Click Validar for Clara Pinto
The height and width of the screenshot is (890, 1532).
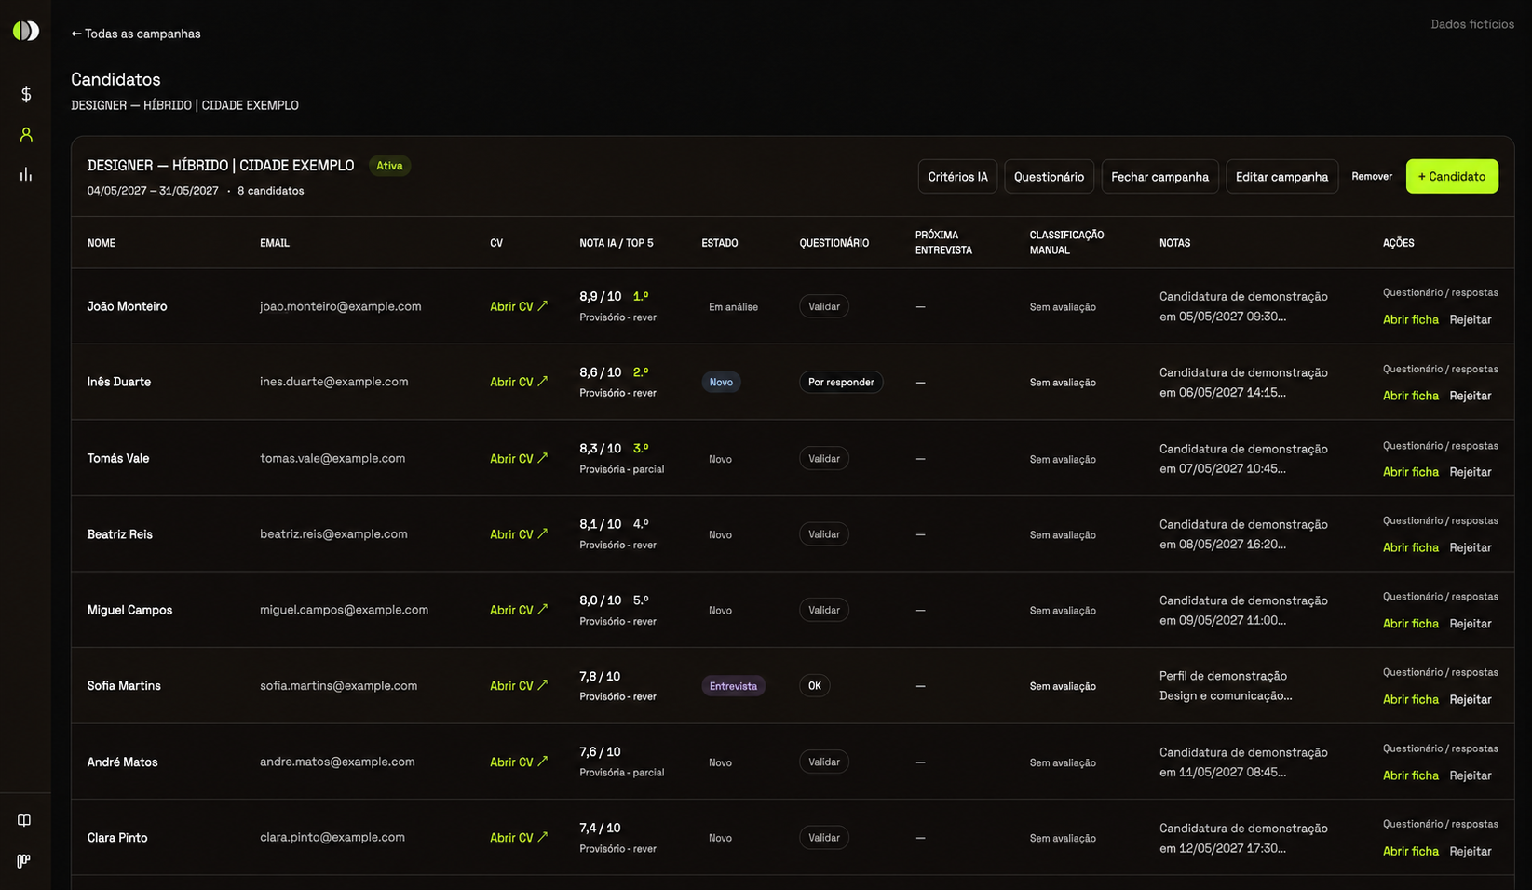coord(824,837)
